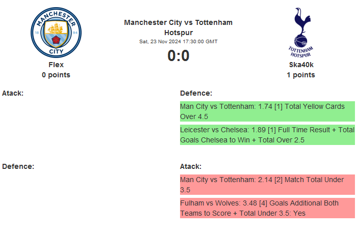Click the red rose in the City crest
The width and height of the screenshot is (357, 234).
(x=56, y=39)
